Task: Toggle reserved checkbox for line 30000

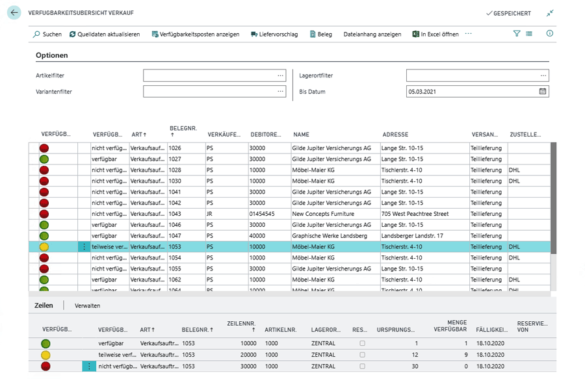Action: click(362, 366)
